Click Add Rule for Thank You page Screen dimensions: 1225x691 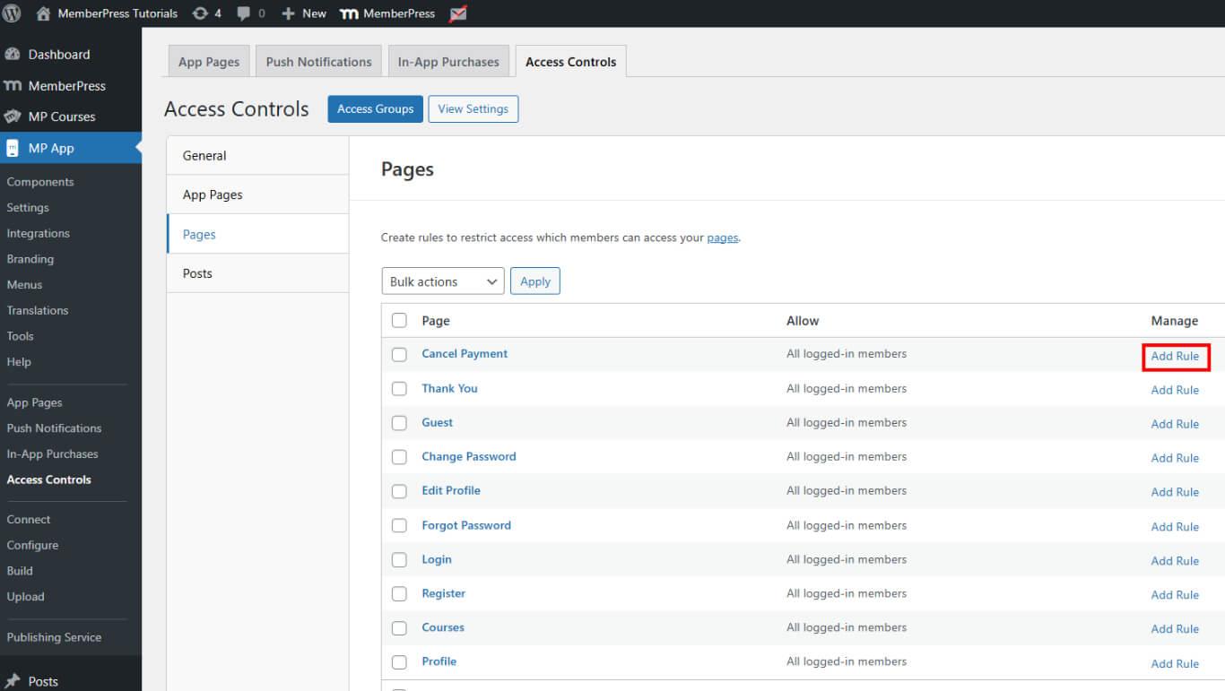[x=1175, y=390]
